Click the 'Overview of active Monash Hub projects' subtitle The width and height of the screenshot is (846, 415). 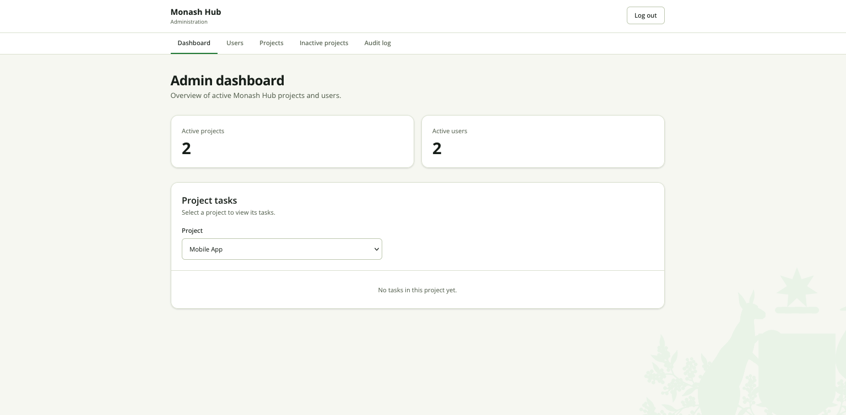tap(256, 96)
